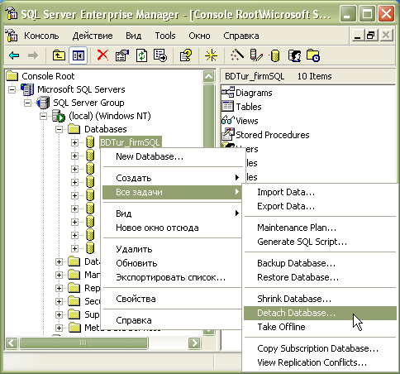This screenshot has height=374, width=400.
Task: Open Diagrams item in right pane
Action: (247, 93)
